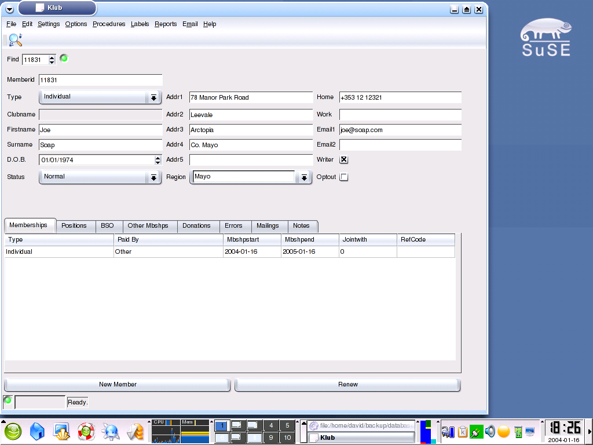Image resolution: width=593 pixels, height=445 pixels.
Task: Open the Status dropdown showing Normal
Action: 153,177
